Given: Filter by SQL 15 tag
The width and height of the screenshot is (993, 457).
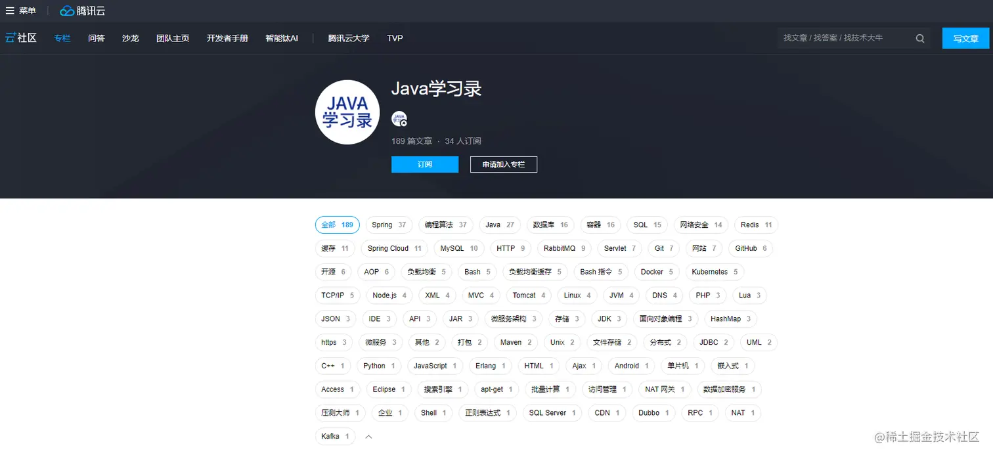Looking at the screenshot, I should click(647, 225).
